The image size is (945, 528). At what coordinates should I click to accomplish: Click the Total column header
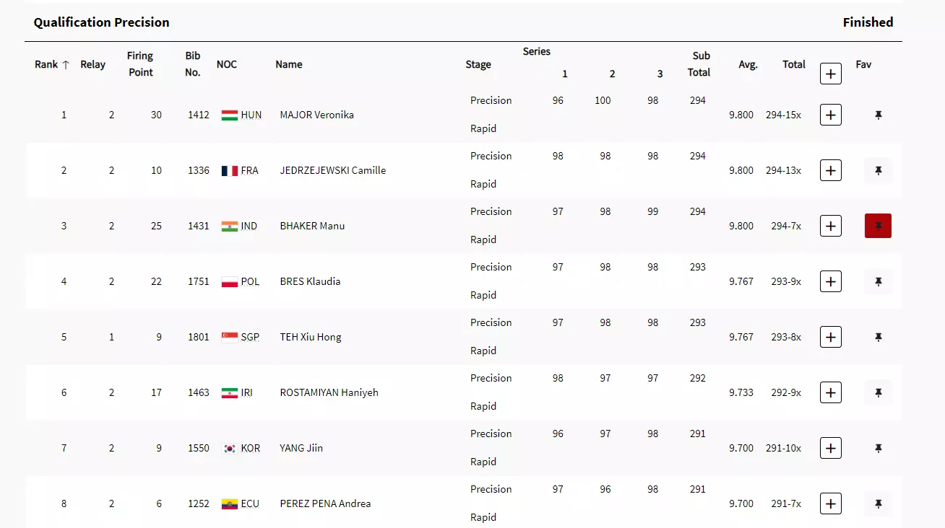(793, 64)
